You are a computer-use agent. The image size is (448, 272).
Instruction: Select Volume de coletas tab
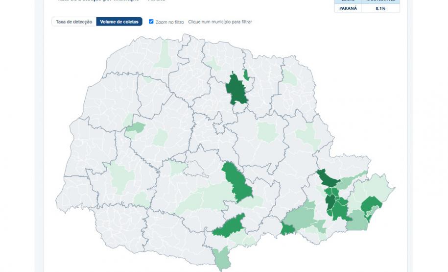pyautogui.click(x=119, y=22)
